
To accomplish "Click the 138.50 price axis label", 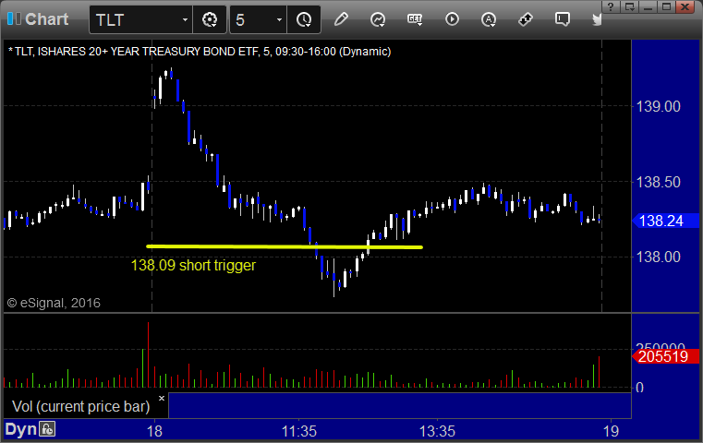I will tap(658, 183).
